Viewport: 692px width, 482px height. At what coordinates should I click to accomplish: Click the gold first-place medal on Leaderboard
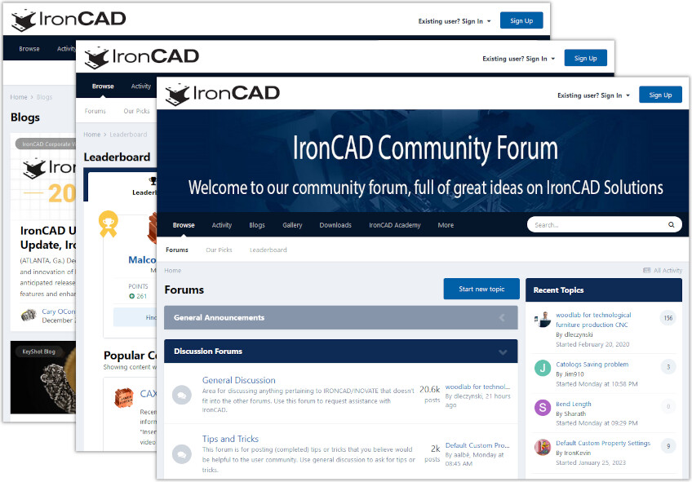108,223
